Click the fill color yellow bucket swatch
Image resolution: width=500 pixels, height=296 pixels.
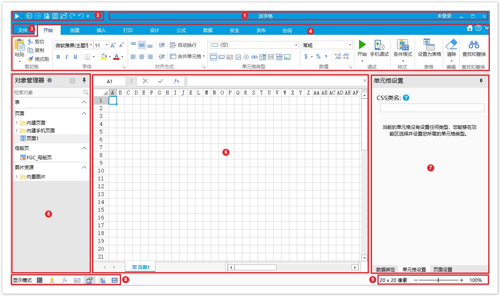103,57
